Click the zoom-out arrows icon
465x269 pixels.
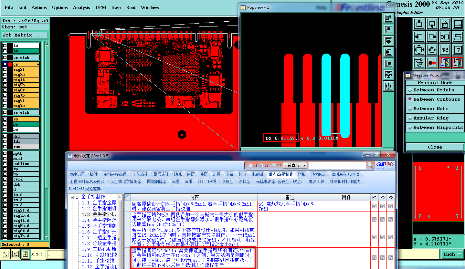click(x=432, y=50)
